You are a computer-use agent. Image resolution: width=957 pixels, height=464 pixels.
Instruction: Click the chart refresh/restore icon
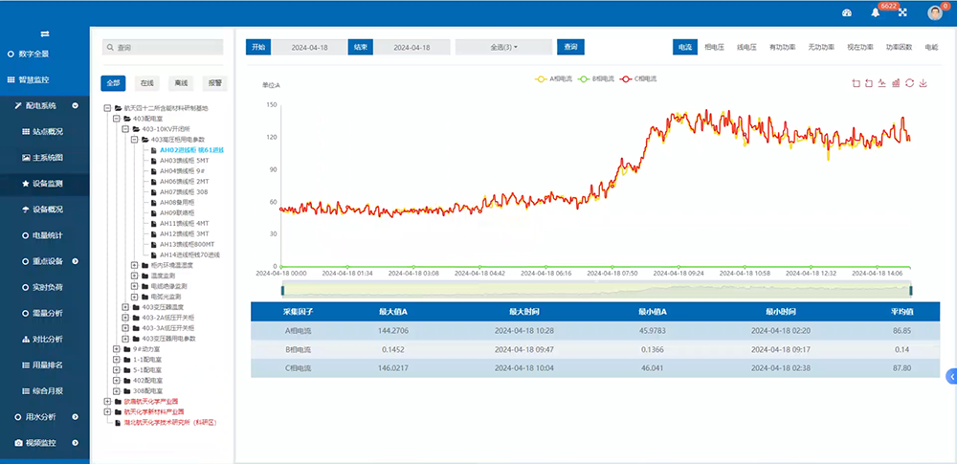909,83
